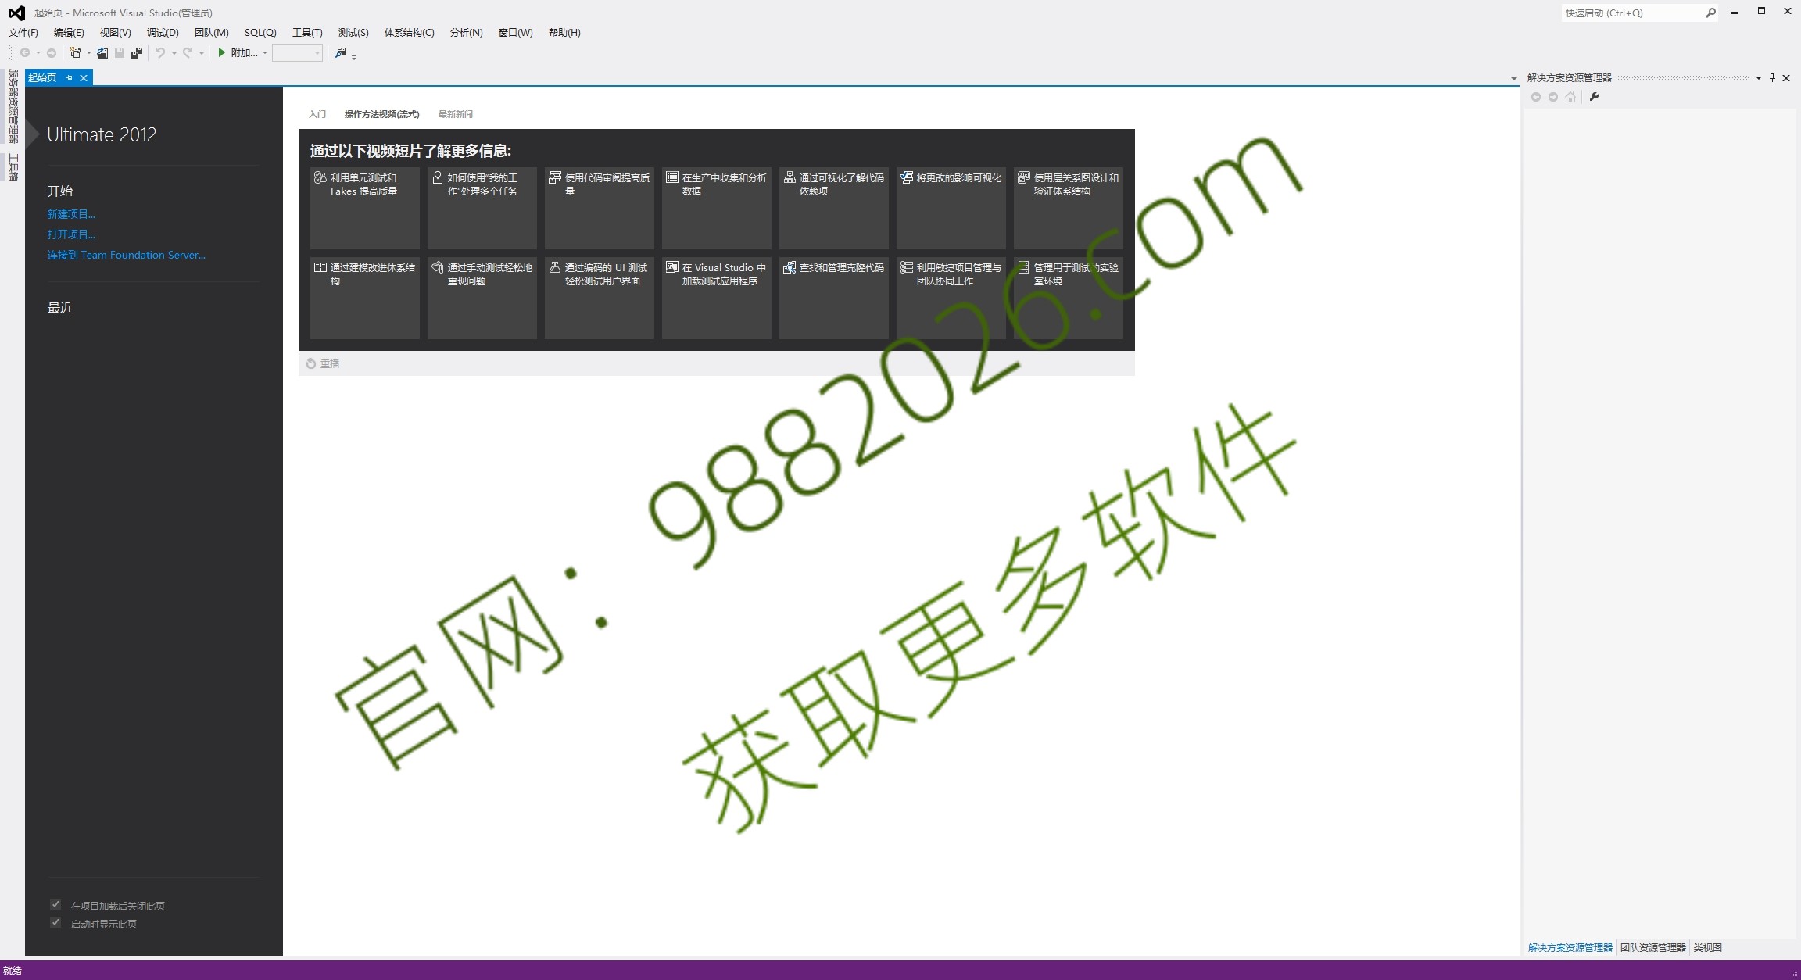Select the 操作方法视频(流式) tab
The image size is (1801, 980).
pyautogui.click(x=381, y=114)
